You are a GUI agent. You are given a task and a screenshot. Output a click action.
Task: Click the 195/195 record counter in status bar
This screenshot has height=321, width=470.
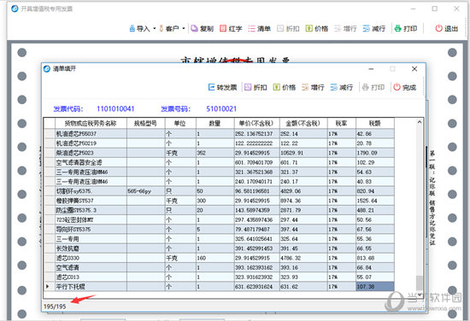pyautogui.click(x=55, y=306)
